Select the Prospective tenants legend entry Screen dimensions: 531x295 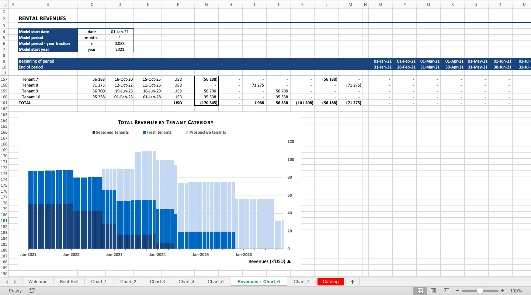click(206, 133)
